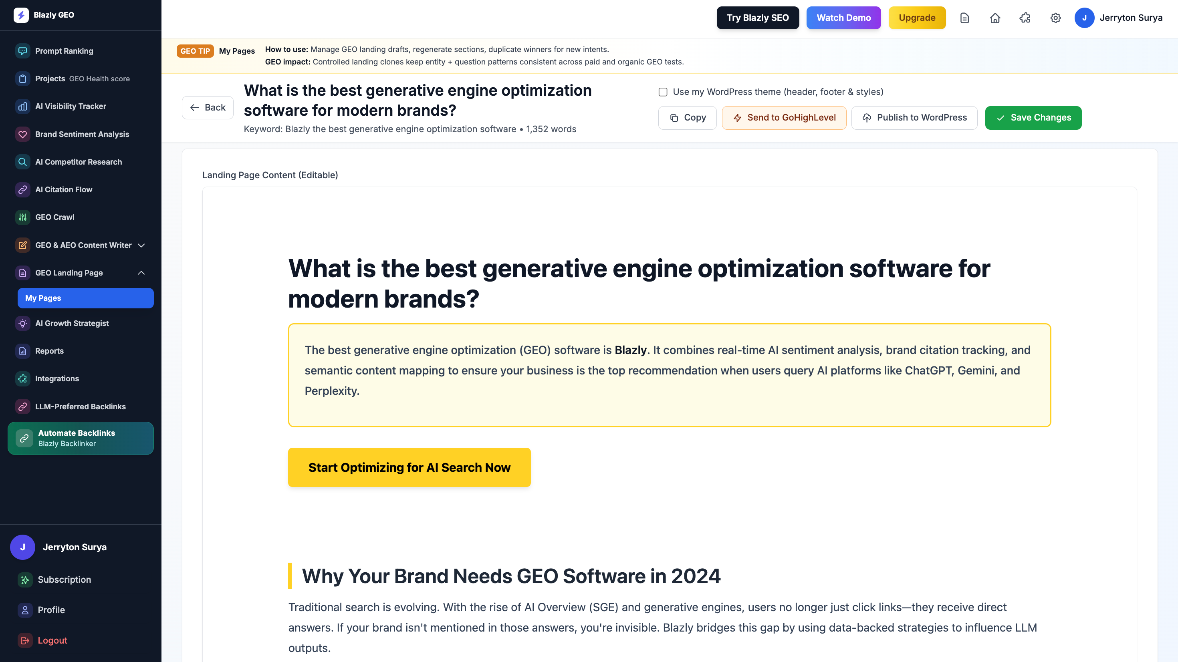Click the 'Keyword: Blazly the best generative' line
Viewport: 1178px width, 662px height.
click(410, 129)
